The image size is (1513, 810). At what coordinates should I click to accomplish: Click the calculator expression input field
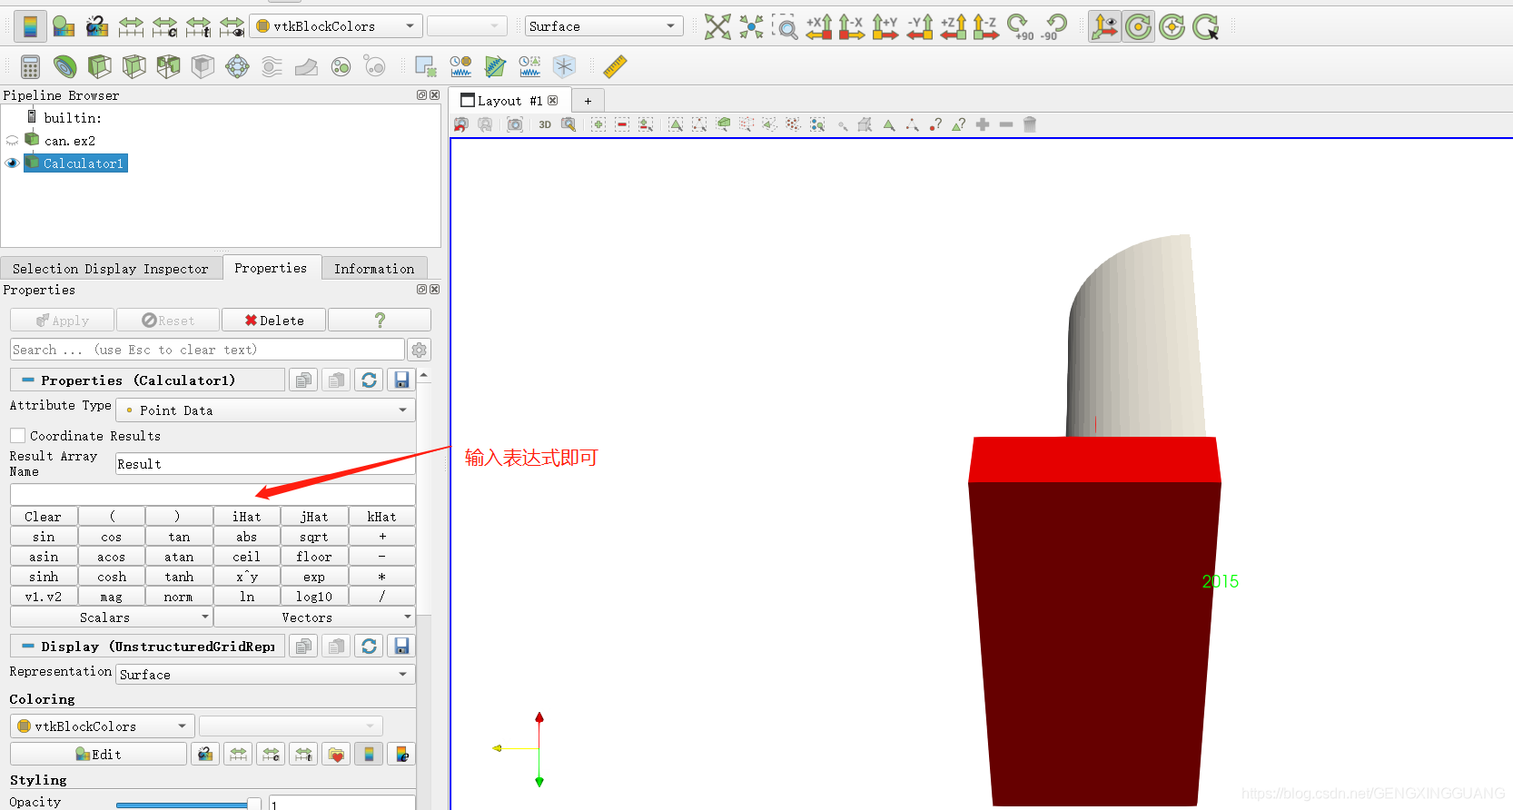(x=213, y=495)
